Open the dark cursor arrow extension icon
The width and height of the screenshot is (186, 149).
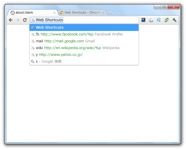(x=143, y=20)
